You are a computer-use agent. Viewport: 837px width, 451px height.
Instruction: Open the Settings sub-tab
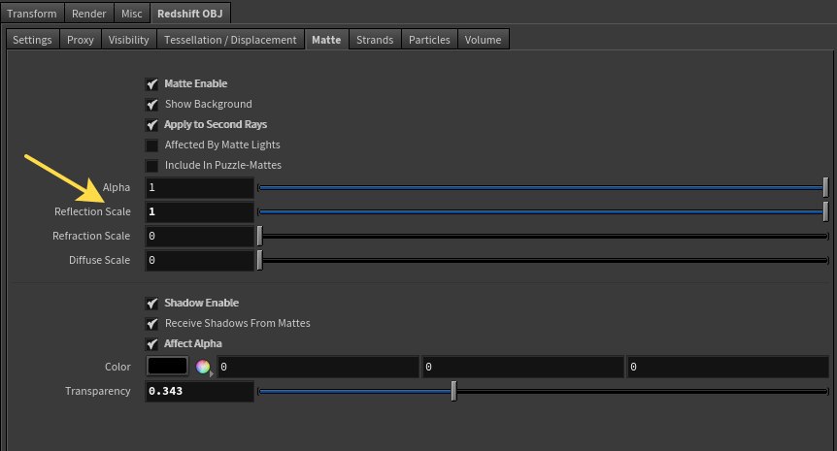(x=33, y=40)
